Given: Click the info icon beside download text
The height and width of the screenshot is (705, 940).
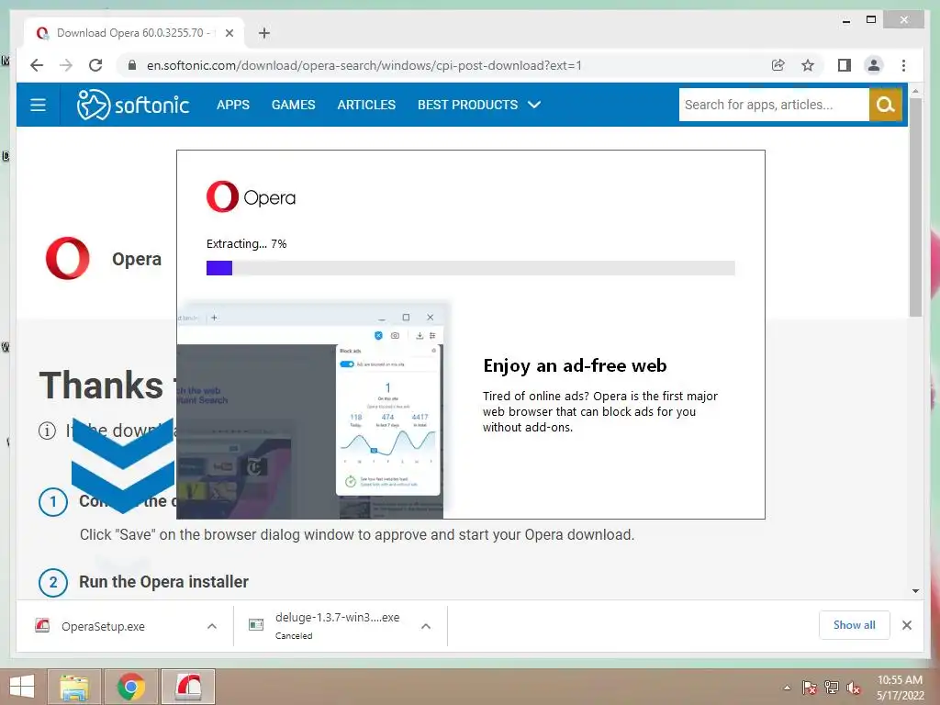Looking at the screenshot, I should point(47,431).
